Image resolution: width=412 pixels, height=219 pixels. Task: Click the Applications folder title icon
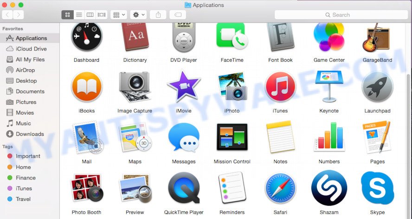click(x=187, y=5)
